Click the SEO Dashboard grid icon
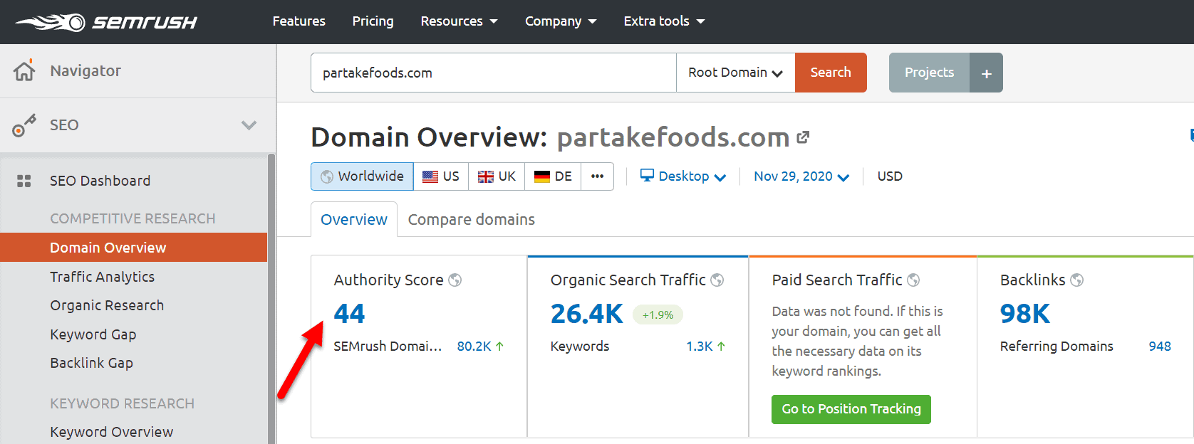Screen dimensions: 1194x444 (24, 181)
